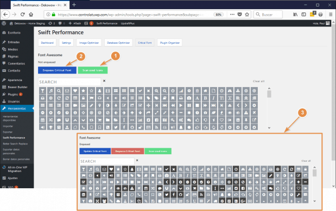
Task: Choose the bell icon in the upper icon grid
Action: click(181, 127)
